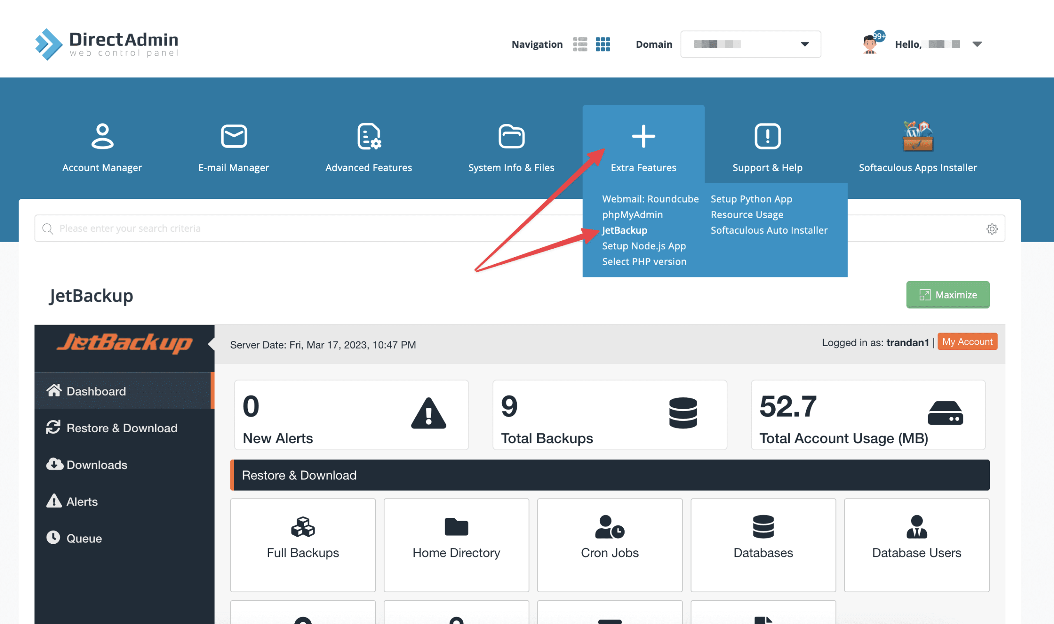
Task: Click the Maximize button
Action: point(948,295)
